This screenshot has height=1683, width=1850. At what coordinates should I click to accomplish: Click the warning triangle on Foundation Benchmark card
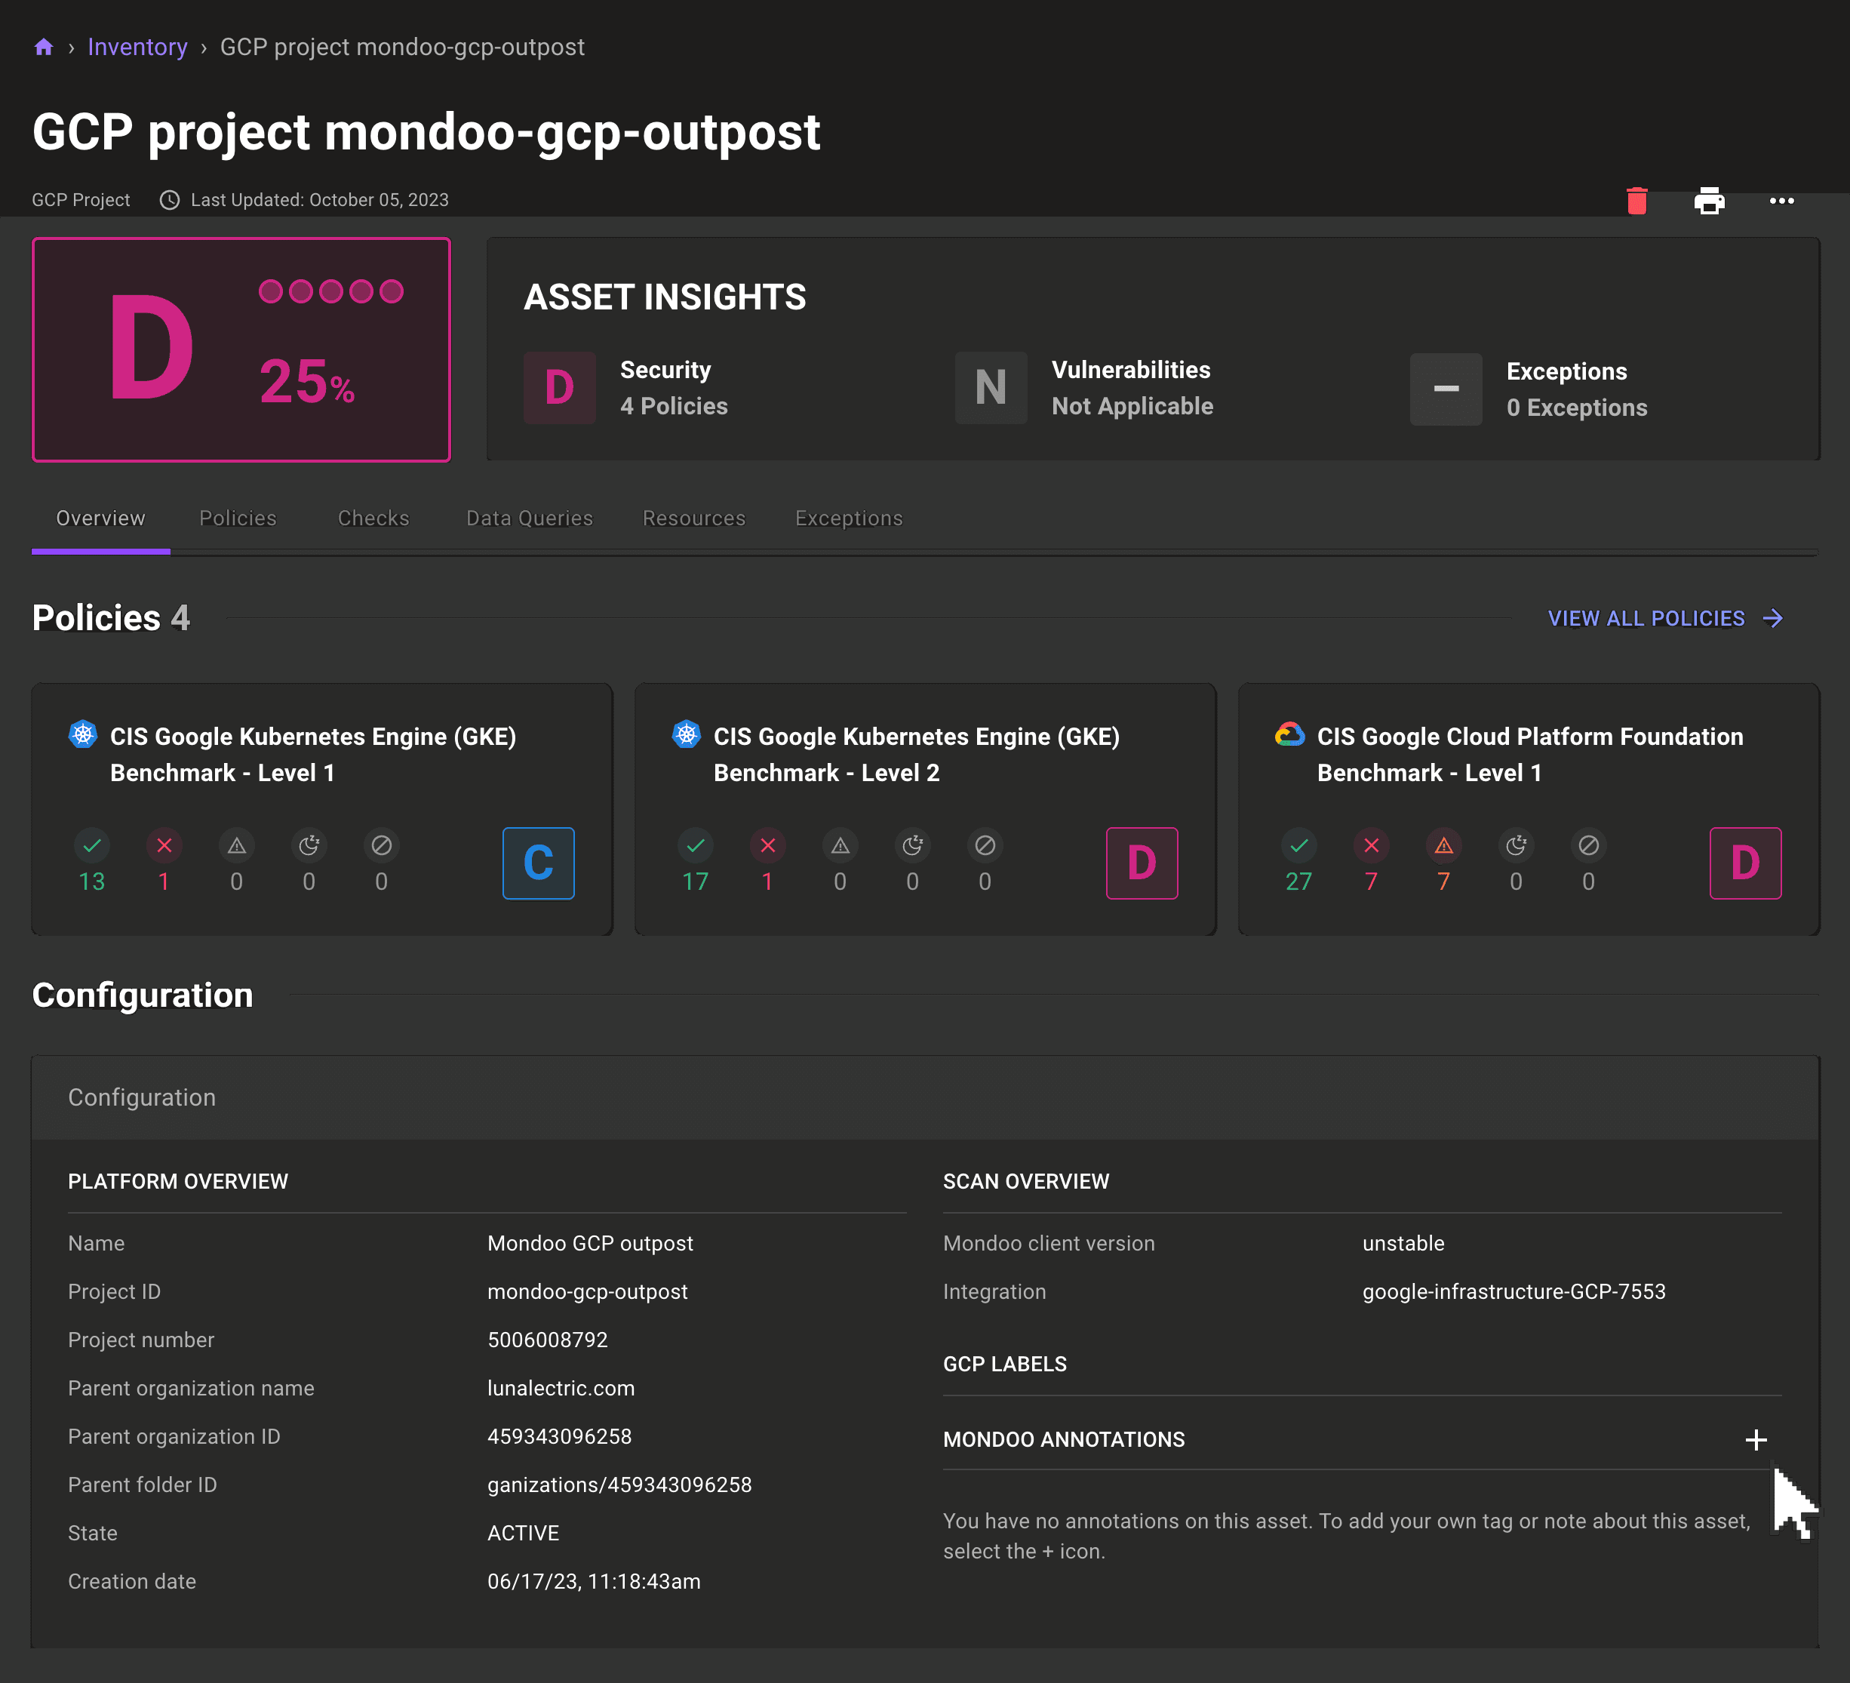point(1443,845)
